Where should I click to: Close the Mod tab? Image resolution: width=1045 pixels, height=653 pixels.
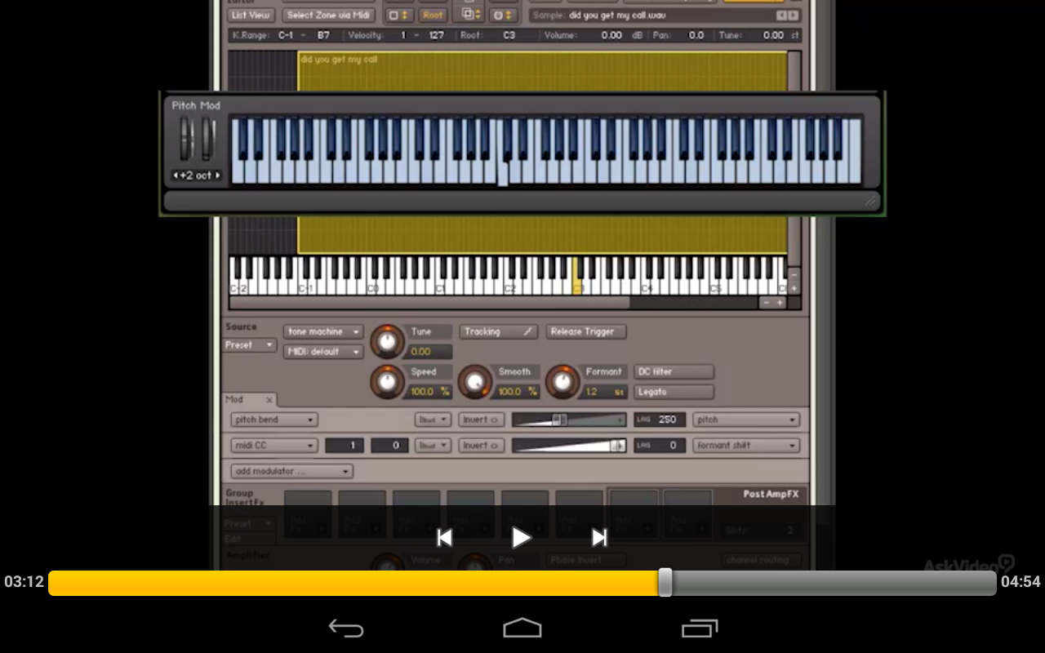269,400
